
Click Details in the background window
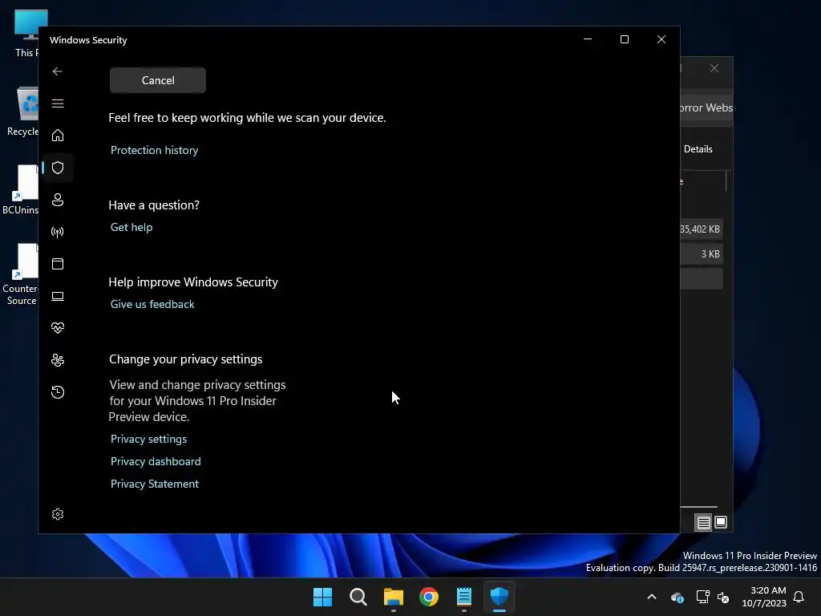698,149
